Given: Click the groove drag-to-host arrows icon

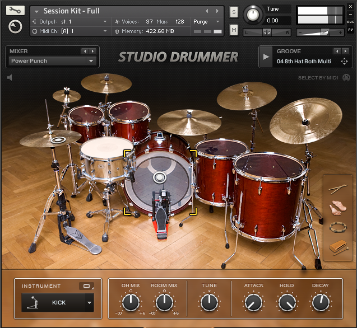Looking at the screenshot, I should [x=344, y=62].
